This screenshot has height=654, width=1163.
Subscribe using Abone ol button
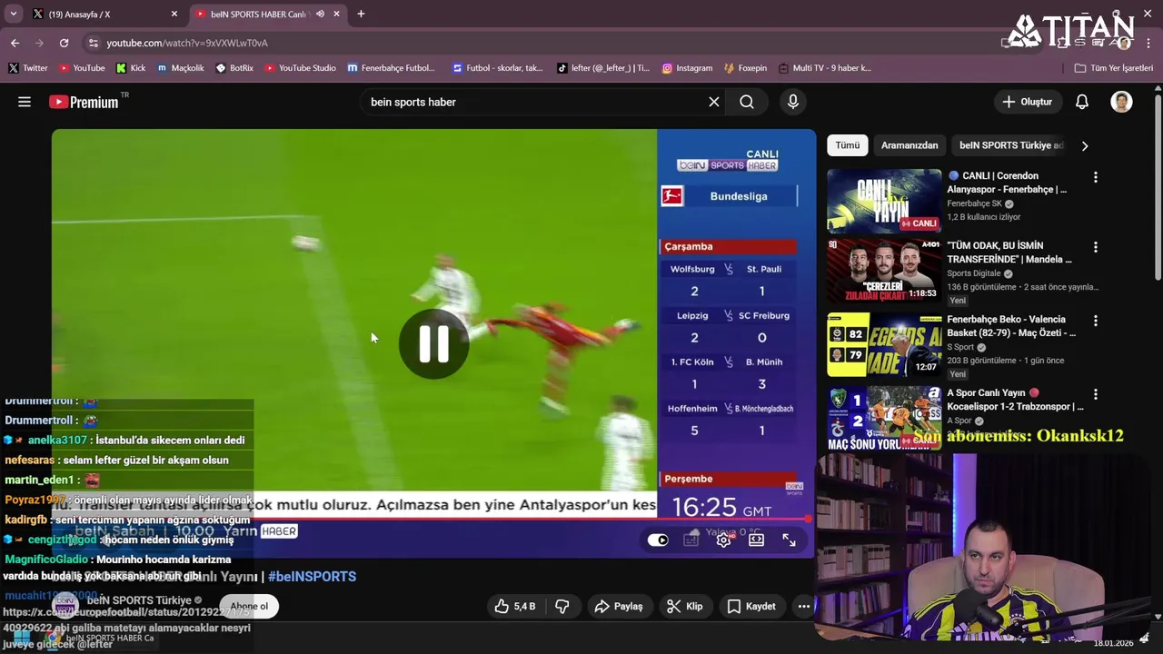pyautogui.click(x=249, y=606)
